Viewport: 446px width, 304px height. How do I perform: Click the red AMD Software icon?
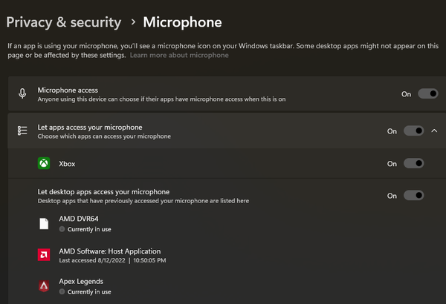click(x=44, y=255)
